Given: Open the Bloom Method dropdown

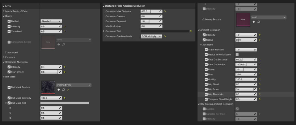Looking at the screenshot, I should [x=51, y=21].
